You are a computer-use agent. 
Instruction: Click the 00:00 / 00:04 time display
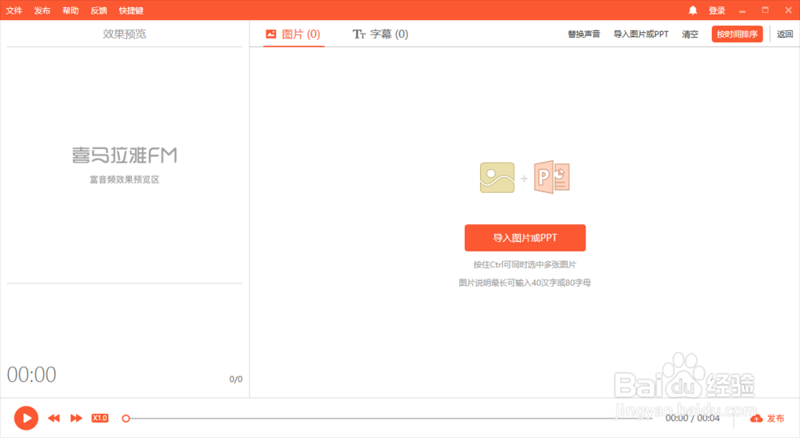pyautogui.click(x=692, y=418)
